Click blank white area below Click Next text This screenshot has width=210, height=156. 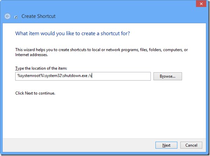pyautogui.click(x=104, y=116)
